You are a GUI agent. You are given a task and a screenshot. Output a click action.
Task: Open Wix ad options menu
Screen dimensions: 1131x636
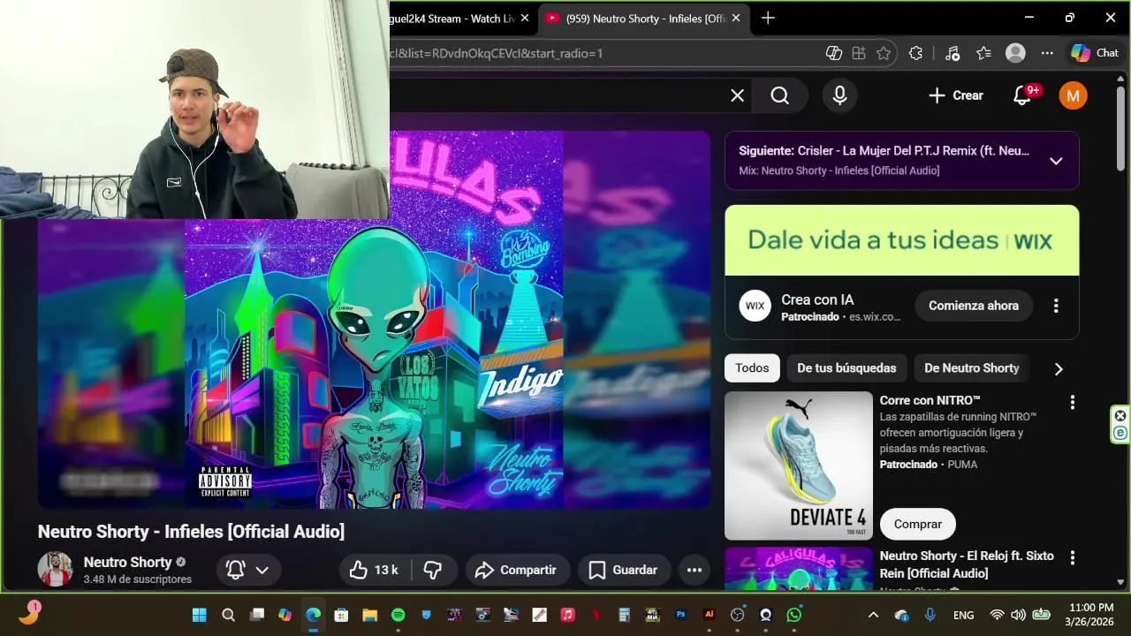pos(1055,306)
